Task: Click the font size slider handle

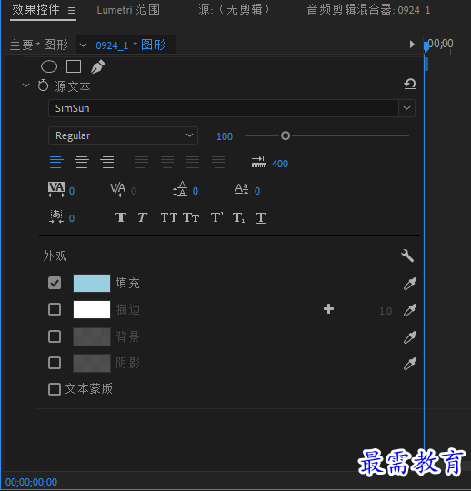Action: tap(286, 135)
